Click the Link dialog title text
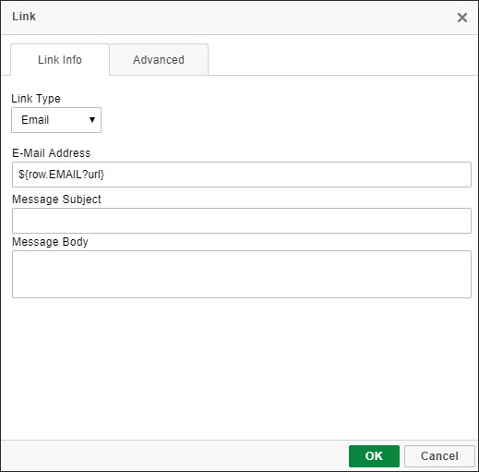Screen dimensions: 479x472 [24, 17]
